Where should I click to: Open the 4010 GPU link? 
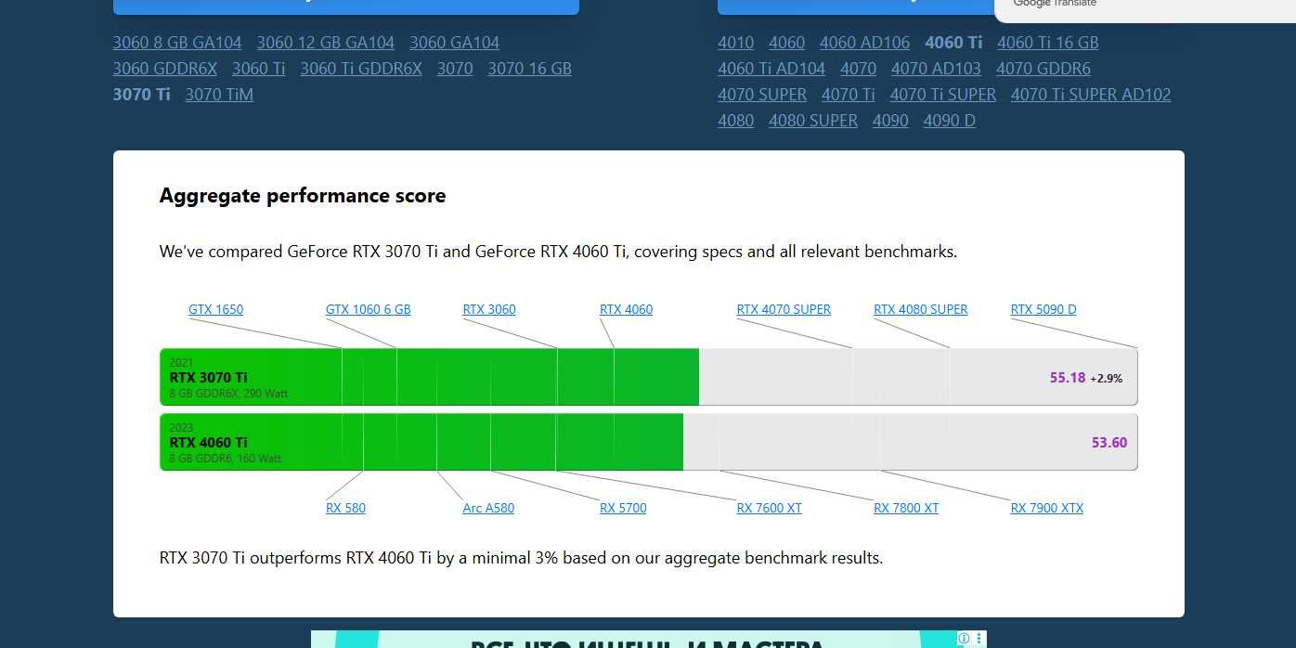[x=736, y=43]
